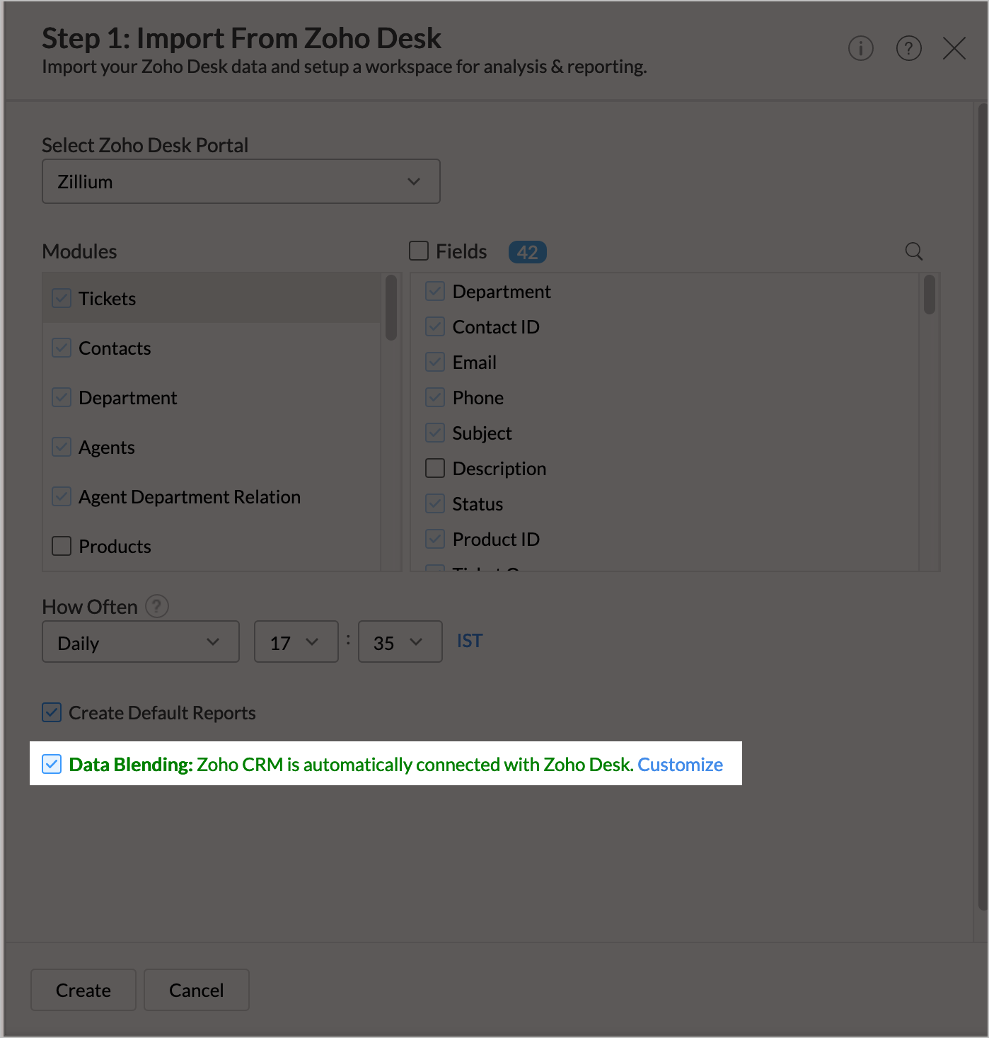Image resolution: width=989 pixels, height=1038 pixels.
Task: Uncheck the Agents module
Action: point(62,447)
